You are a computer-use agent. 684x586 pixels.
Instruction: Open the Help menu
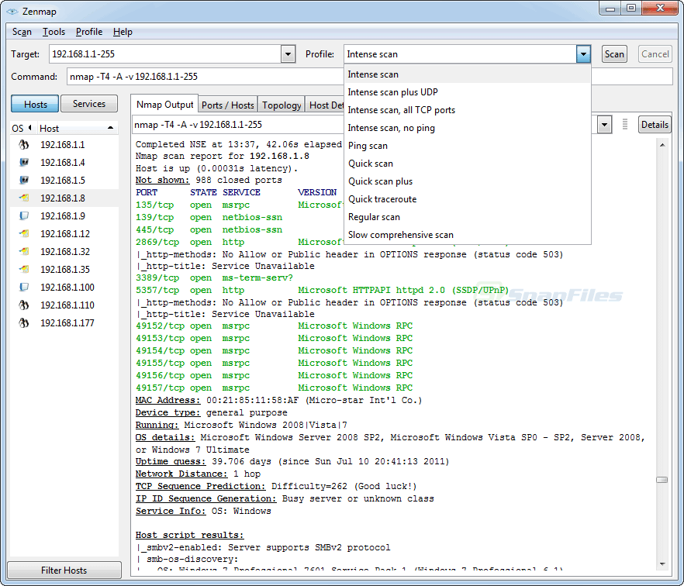(123, 32)
